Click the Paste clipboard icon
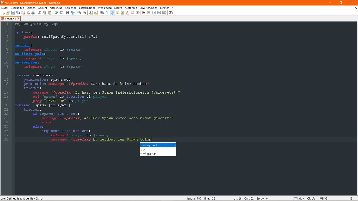 pyautogui.click(x=50, y=13)
